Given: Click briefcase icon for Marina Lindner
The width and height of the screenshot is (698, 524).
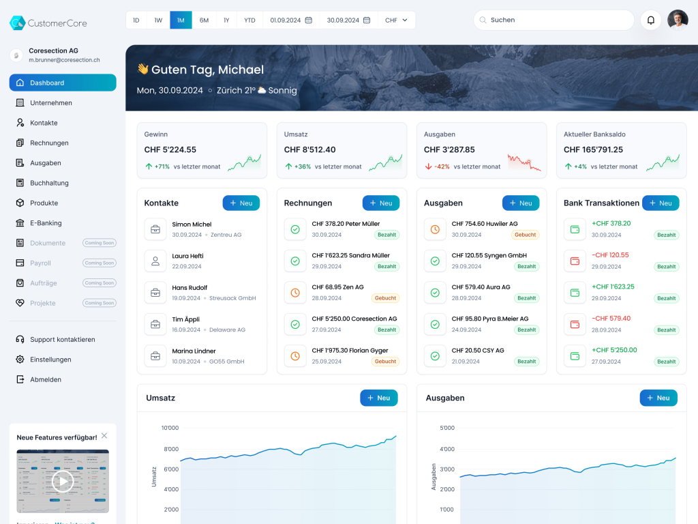Looking at the screenshot, I should (x=155, y=356).
